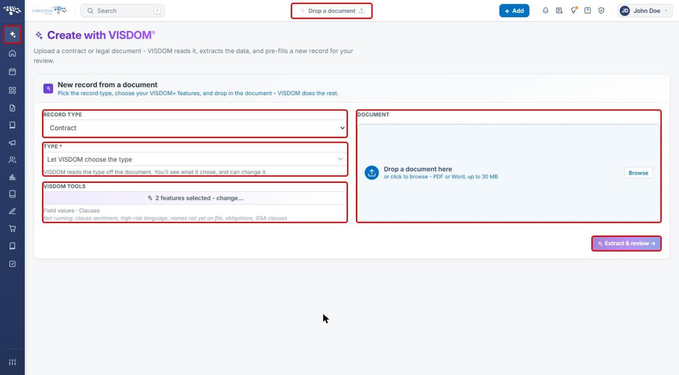Viewport: 679px width, 375px height.
Task: Open the notes list icon in header
Action: [559, 11]
